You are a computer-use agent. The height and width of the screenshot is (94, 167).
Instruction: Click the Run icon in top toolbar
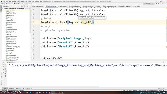coord(156,4)
